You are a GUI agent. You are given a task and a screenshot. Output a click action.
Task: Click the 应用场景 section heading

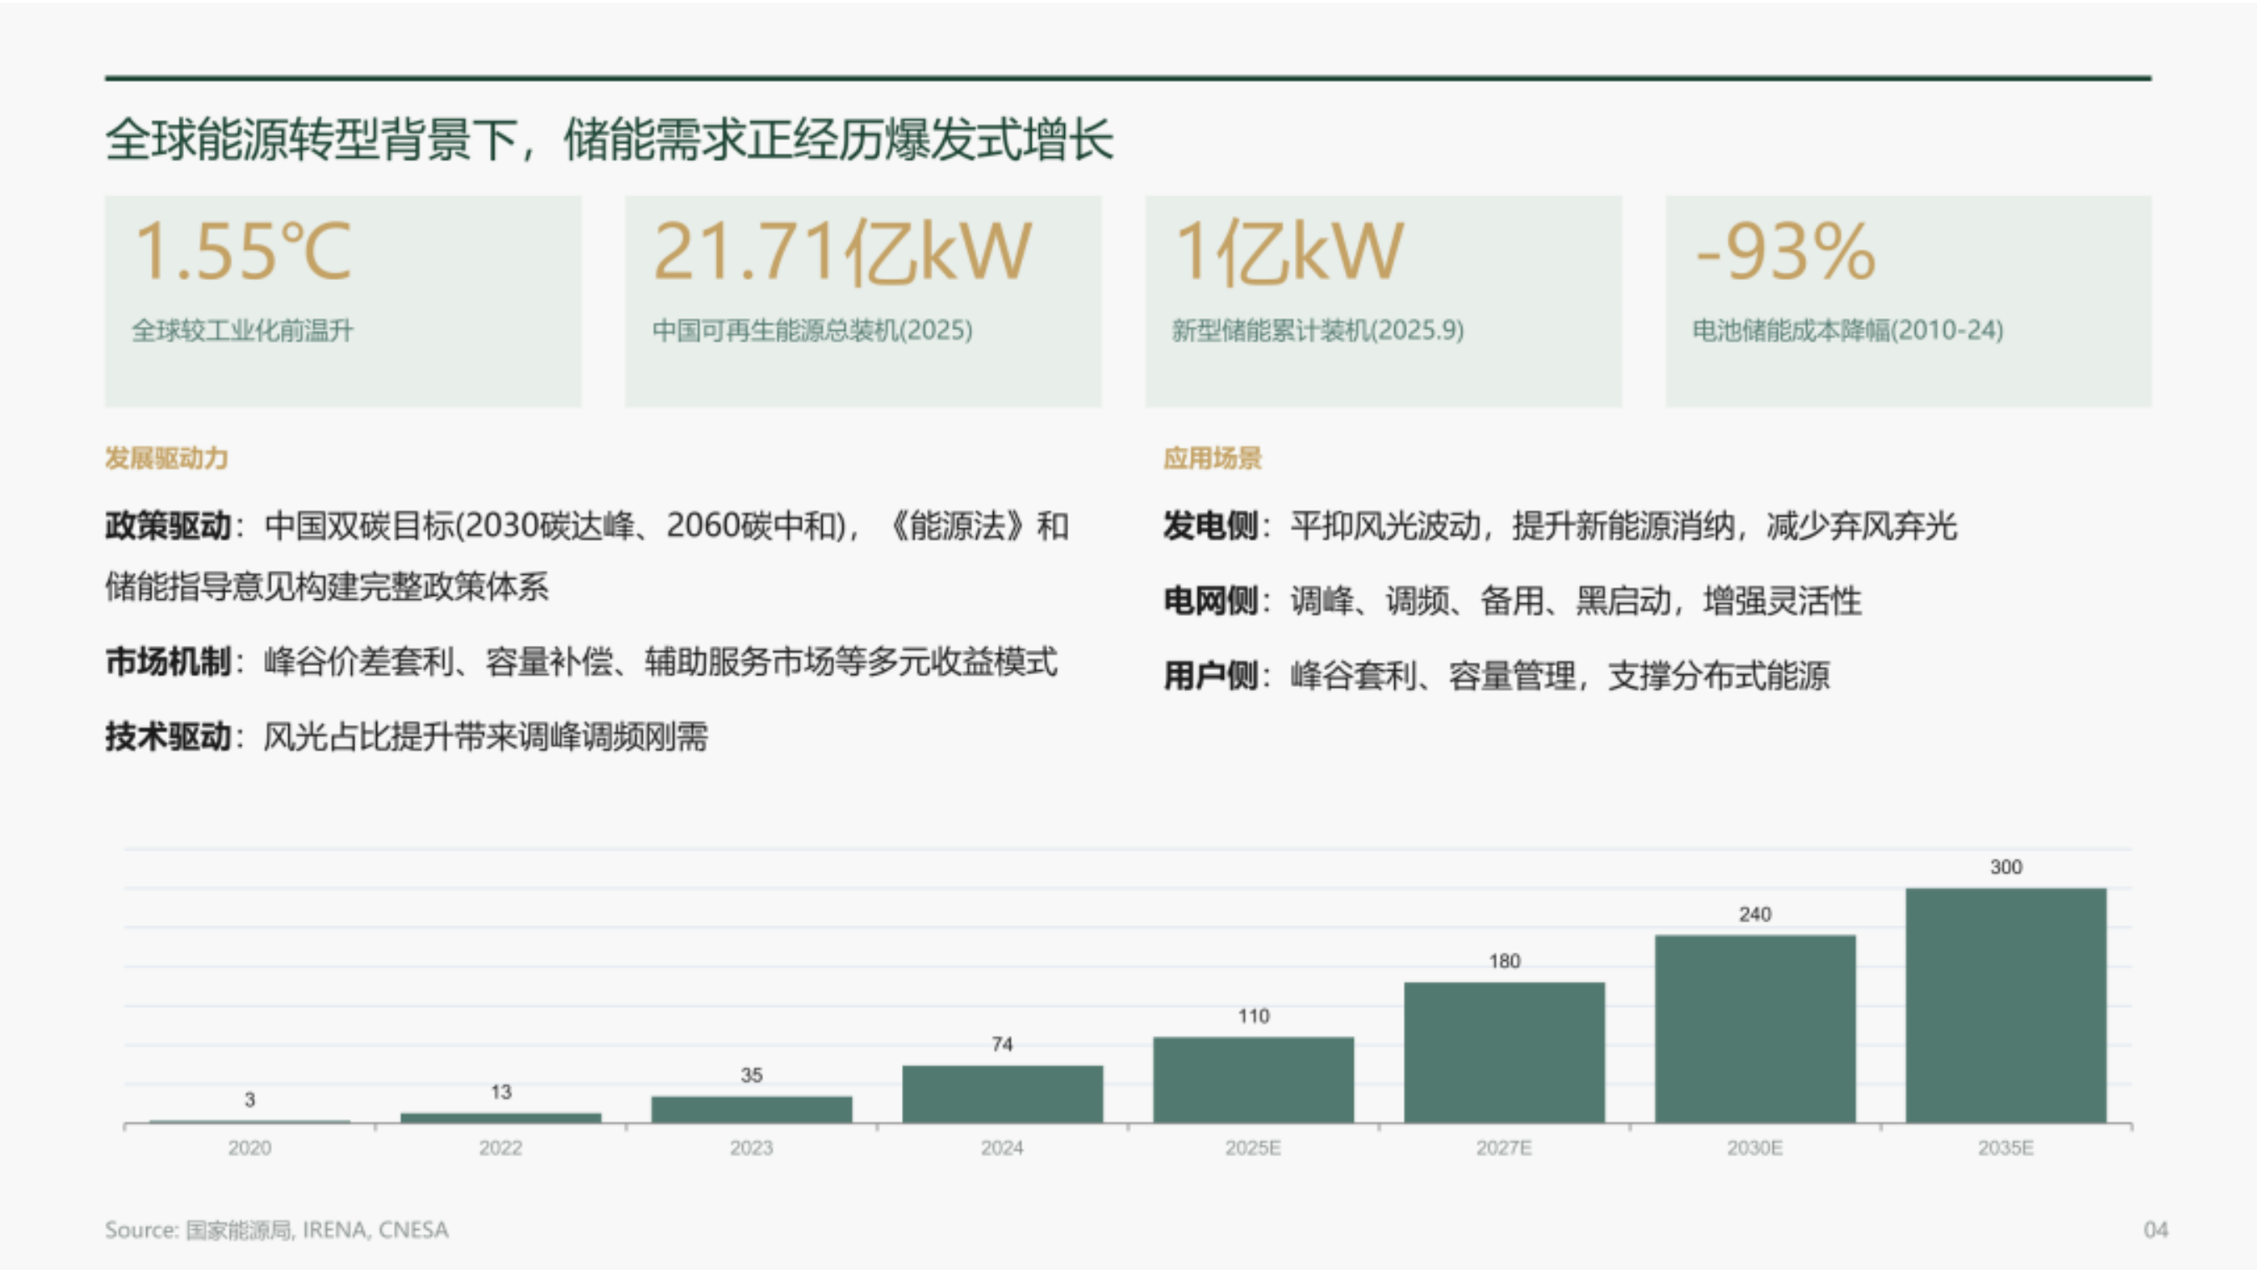1213,458
